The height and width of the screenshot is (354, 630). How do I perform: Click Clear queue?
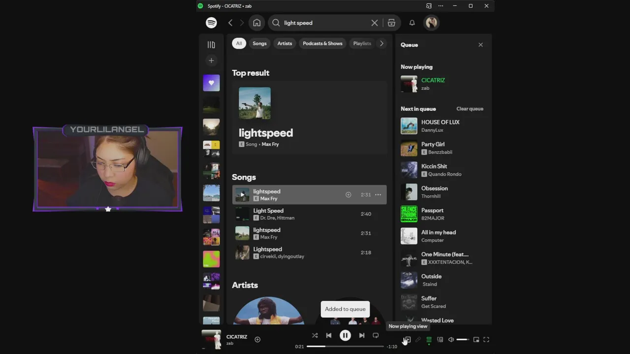(470, 109)
